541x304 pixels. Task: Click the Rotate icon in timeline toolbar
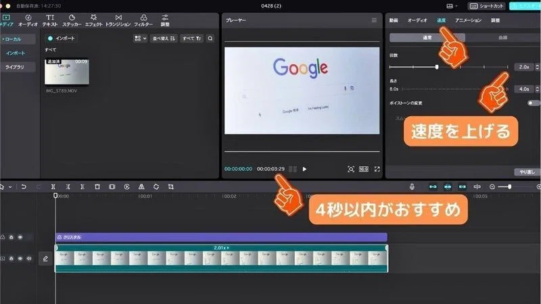(156, 186)
